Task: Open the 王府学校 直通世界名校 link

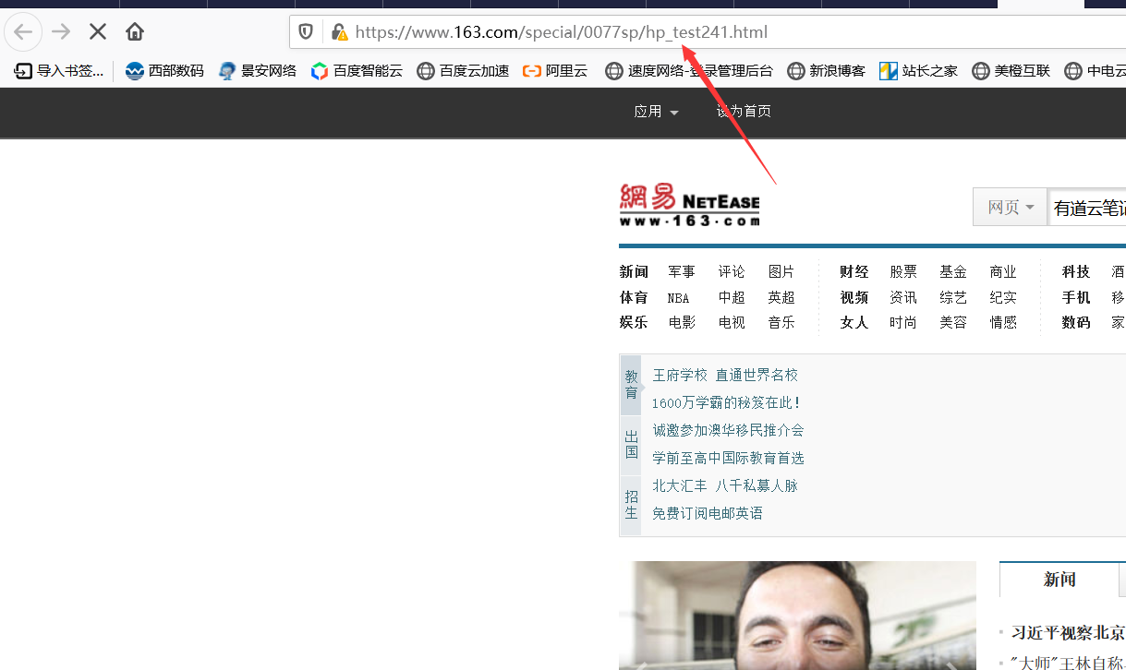Action: 725,375
